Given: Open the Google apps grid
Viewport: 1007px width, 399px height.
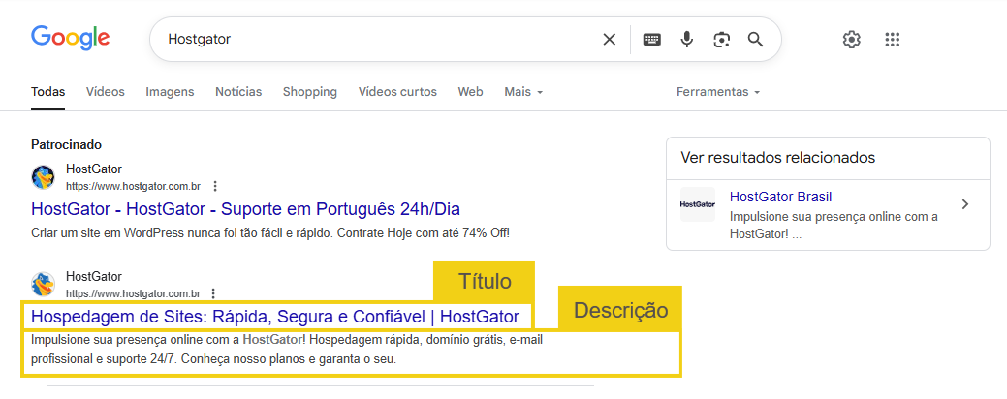Looking at the screenshot, I should click(894, 40).
